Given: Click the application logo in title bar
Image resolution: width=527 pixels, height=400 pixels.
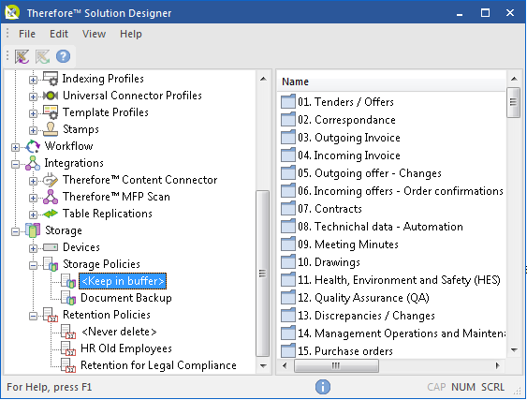Looking at the screenshot, I should [12, 12].
